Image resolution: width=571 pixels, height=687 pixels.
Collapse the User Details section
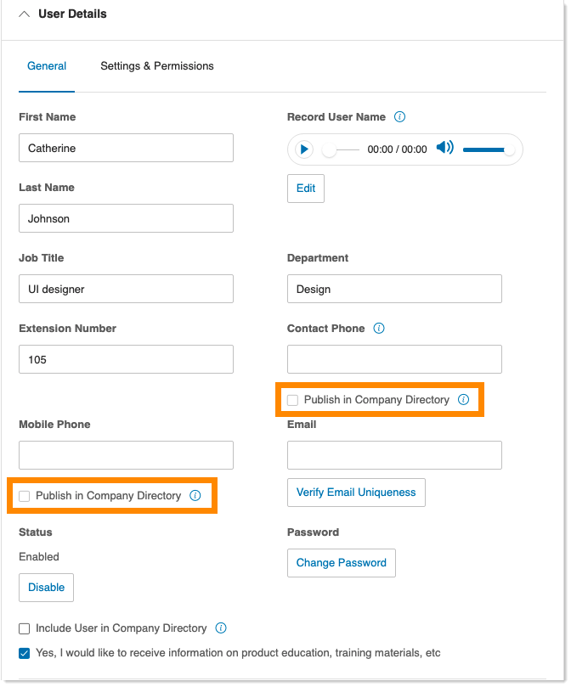pos(24,13)
